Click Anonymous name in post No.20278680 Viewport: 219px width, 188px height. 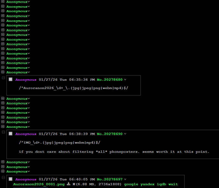tap(26, 80)
